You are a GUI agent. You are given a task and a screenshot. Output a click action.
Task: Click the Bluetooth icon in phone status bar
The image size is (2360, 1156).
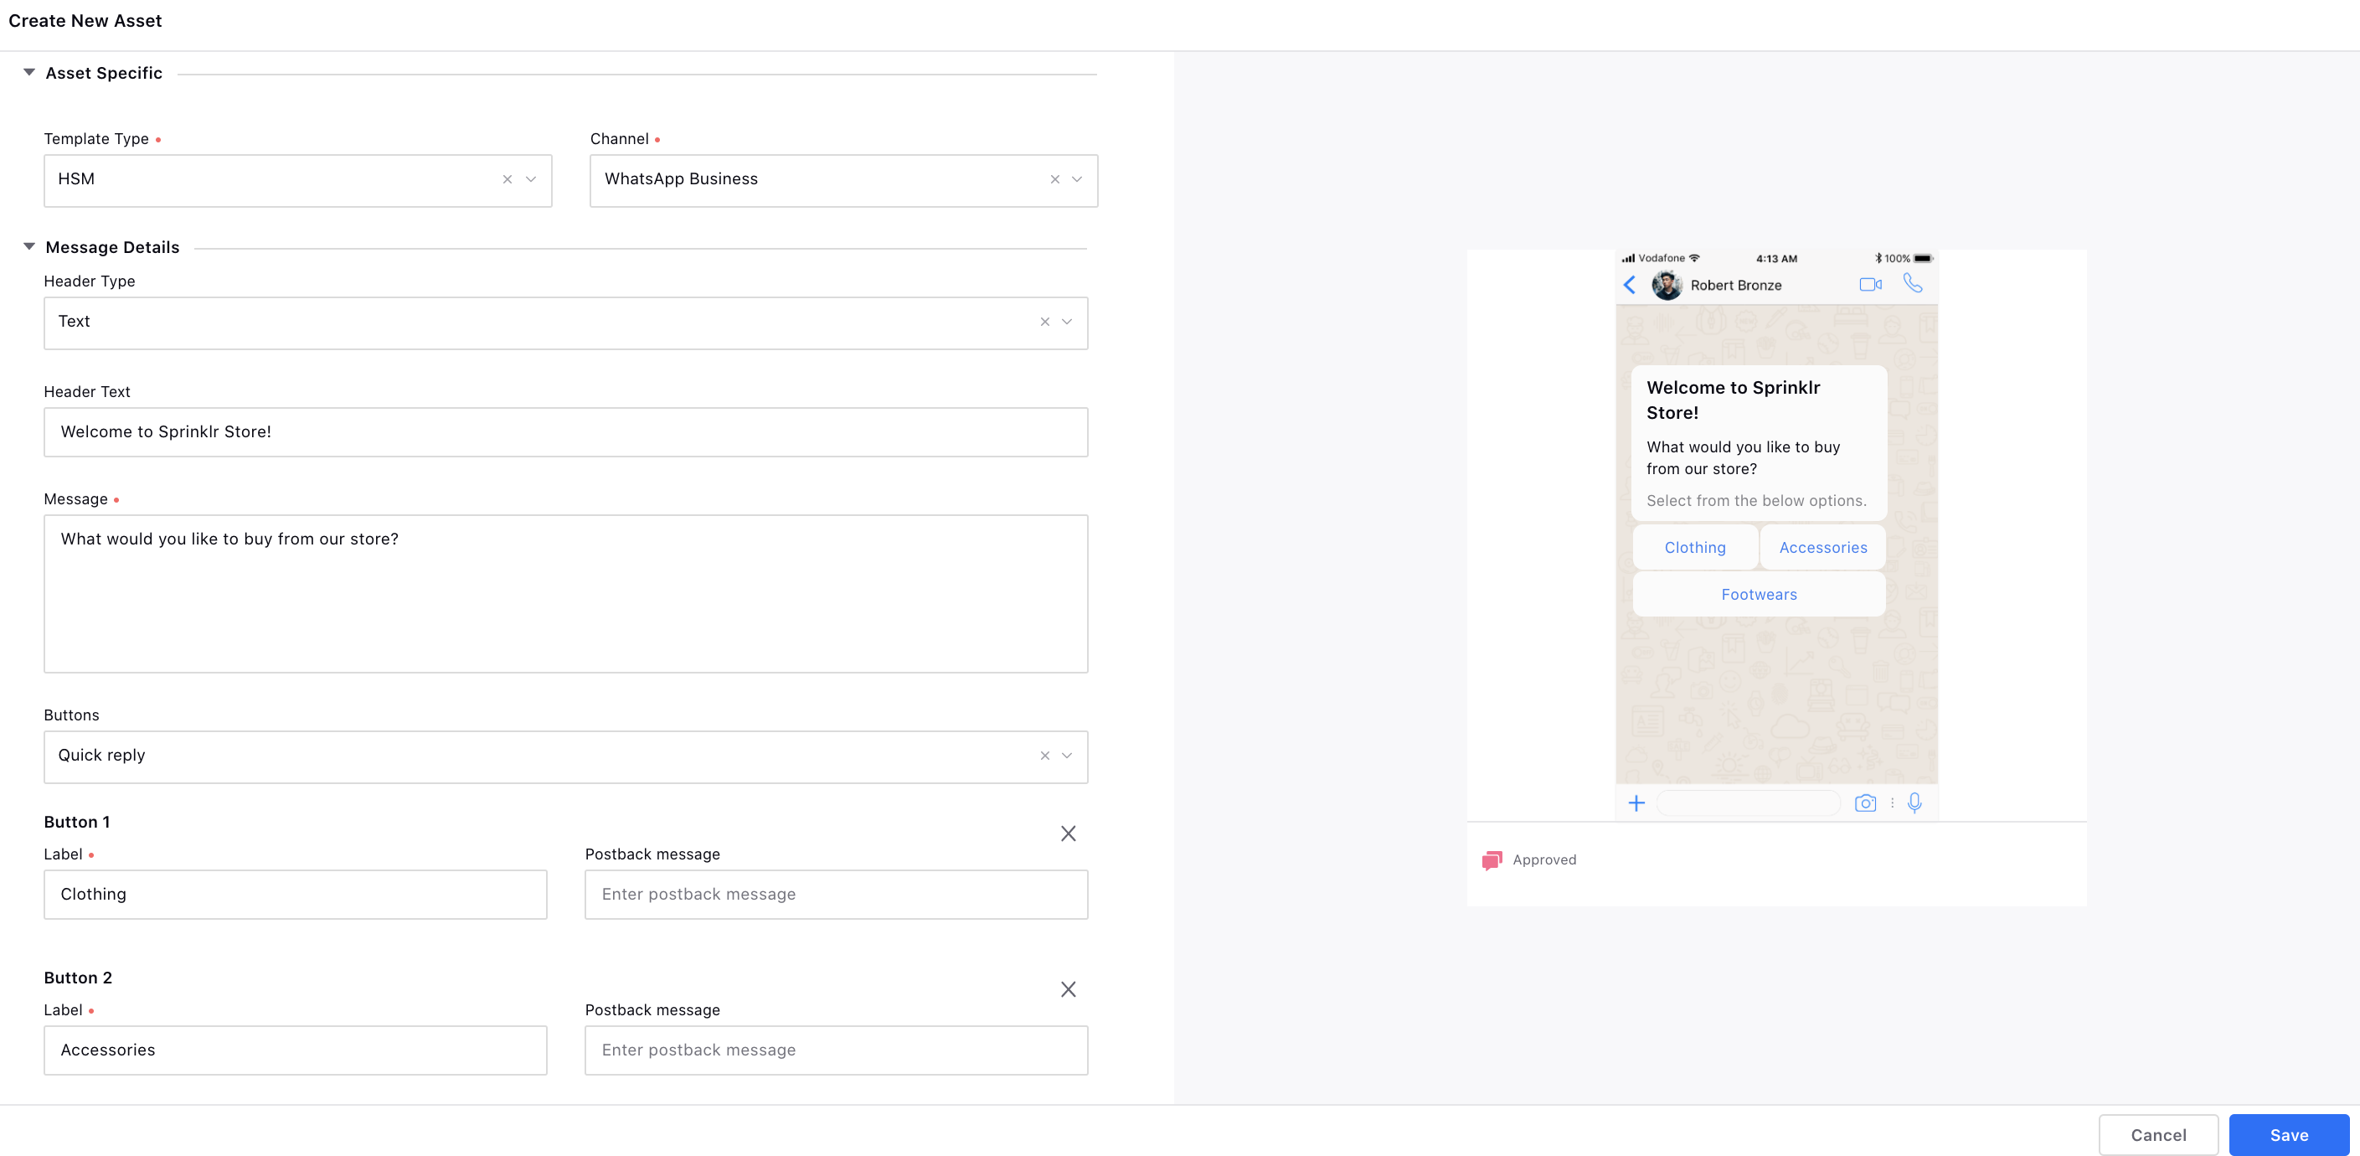coord(1878,259)
